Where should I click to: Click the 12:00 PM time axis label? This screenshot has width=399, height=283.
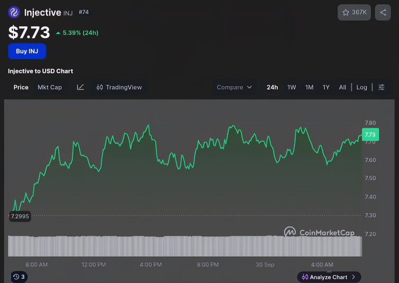93,265
